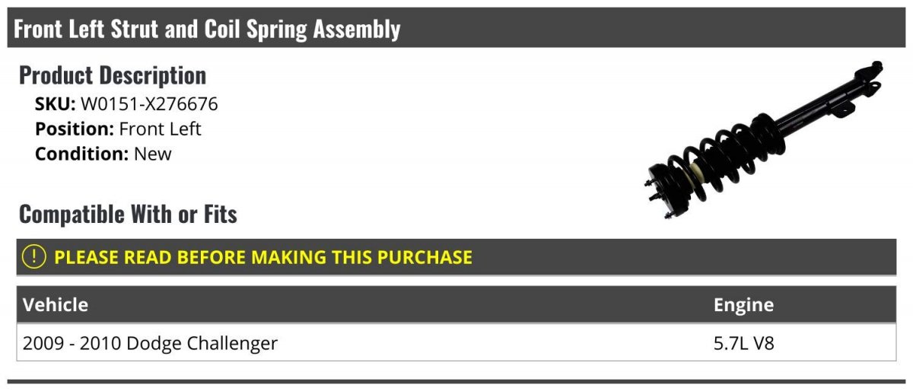Click the Condition label
The width and height of the screenshot is (913, 391).
pos(81,154)
